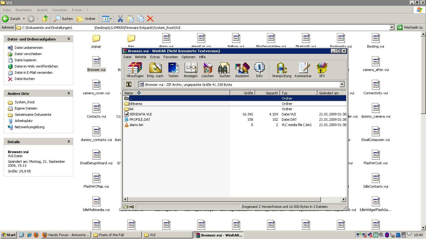Sort WinRAR list by Typ column
The image size is (426, 239).
click(x=299, y=93)
